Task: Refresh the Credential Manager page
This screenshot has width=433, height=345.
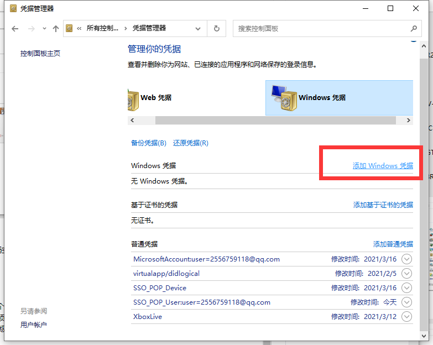Action: [x=216, y=29]
